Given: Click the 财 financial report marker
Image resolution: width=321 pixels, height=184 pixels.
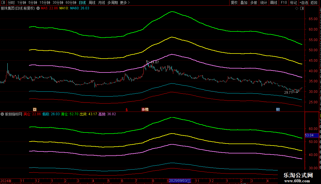Looking at the screenshot, I should click(278, 110).
